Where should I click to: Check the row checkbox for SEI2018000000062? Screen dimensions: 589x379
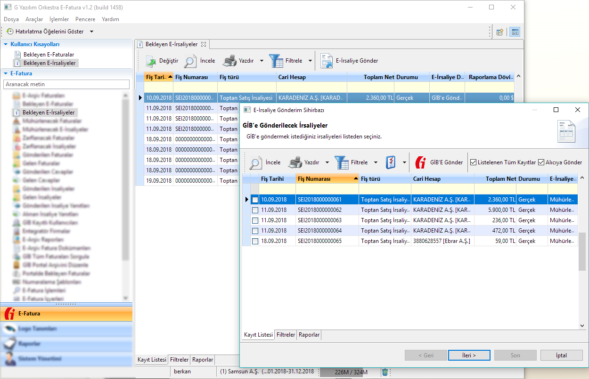pos(255,210)
